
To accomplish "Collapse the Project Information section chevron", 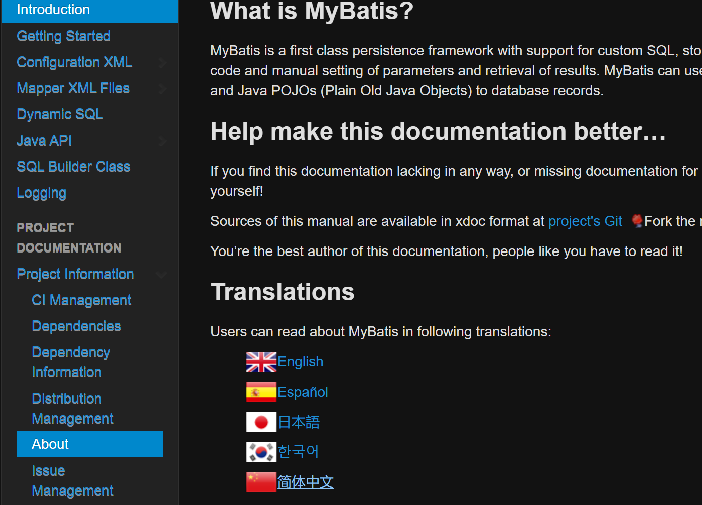I will (161, 275).
